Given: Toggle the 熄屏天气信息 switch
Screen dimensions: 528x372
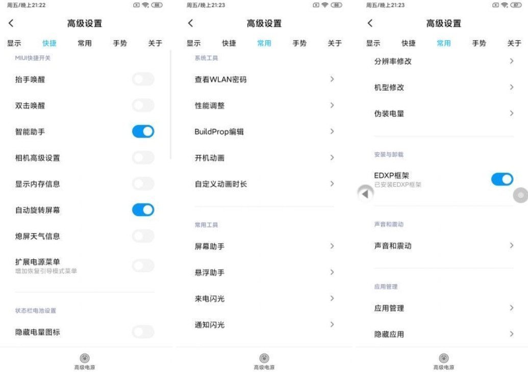Looking at the screenshot, I should [143, 236].
